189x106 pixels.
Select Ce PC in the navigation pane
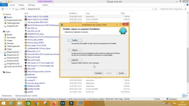(8, 32)
